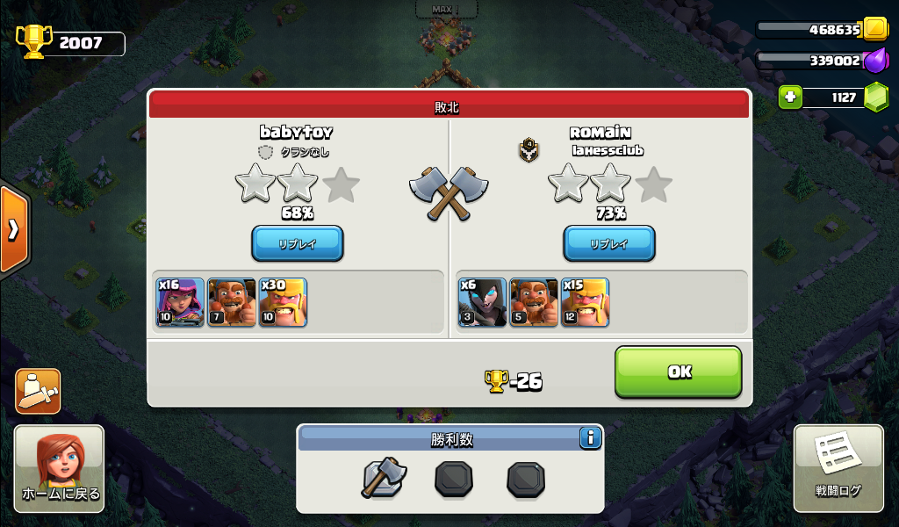The width and height of the screenshot is (899, 527).
Task: Tap the lahessclub clan badge icon
Action: (529, 149)
